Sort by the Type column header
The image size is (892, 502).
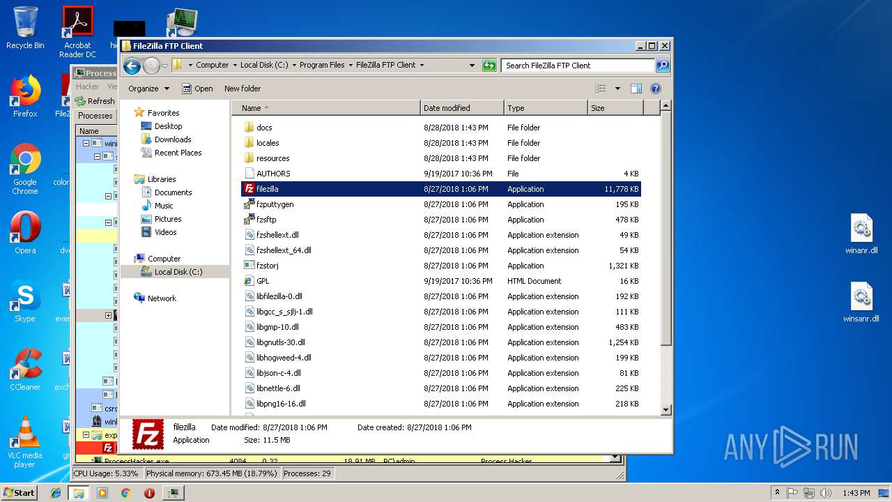(546, 108)
